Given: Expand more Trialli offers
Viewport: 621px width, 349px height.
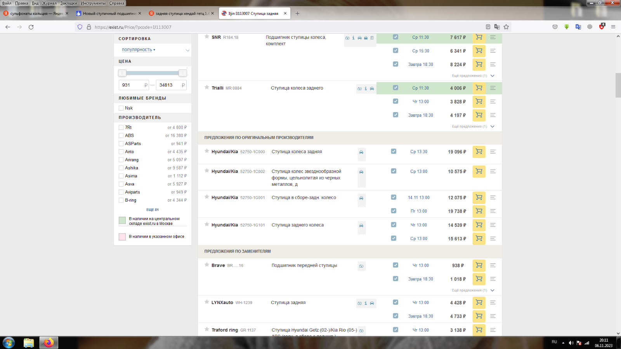Looking at the screenshot, I should [x=473, y=126].
